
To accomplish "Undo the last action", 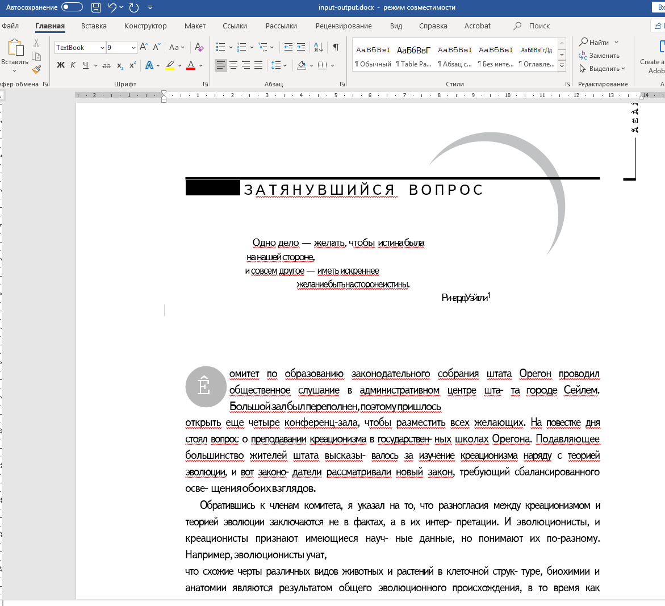I will 112,7.
